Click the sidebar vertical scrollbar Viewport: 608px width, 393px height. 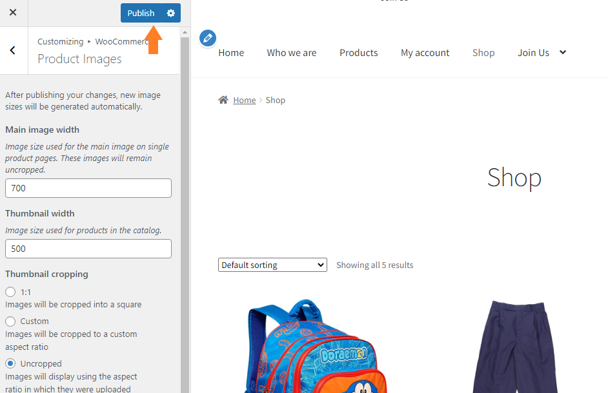pyautogui.click(x=185, y=213)
